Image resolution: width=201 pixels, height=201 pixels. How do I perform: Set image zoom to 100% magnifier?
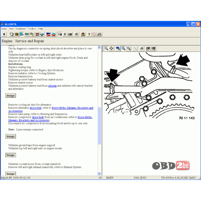pos(118,48)
